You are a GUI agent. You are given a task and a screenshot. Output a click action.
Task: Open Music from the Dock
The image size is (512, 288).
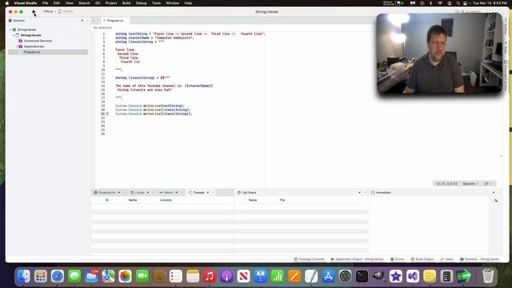point(210,276)
